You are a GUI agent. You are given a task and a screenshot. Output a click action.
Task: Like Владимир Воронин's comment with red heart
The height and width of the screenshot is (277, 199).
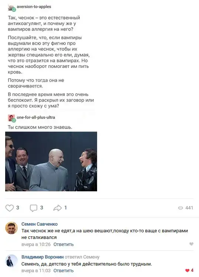pyautogui.click(x=187, y=270)
